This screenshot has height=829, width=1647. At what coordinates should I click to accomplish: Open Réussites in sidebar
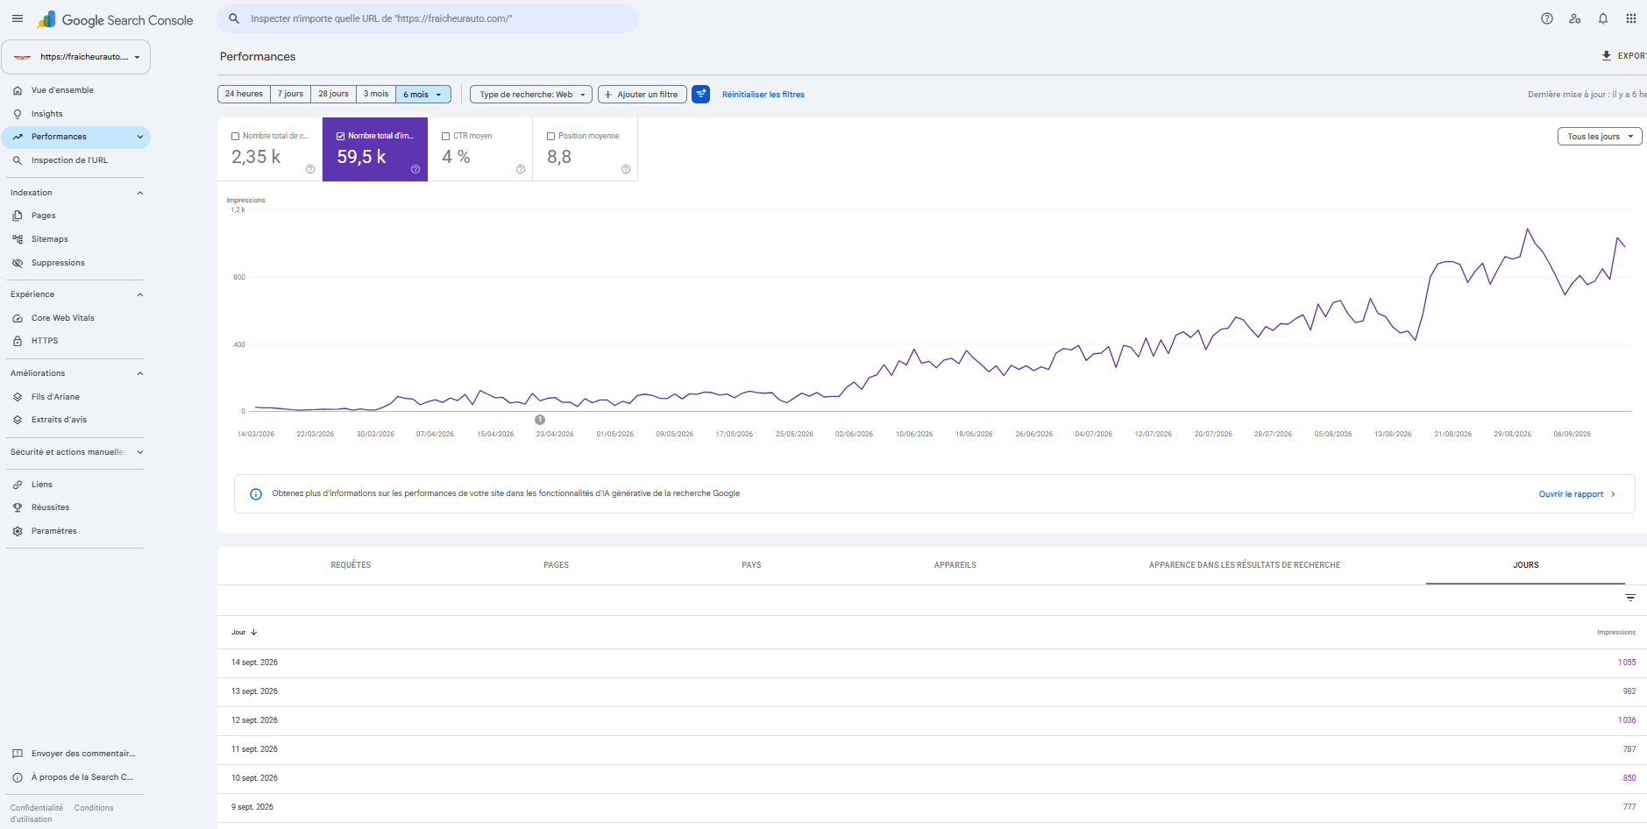click(75, 507)
